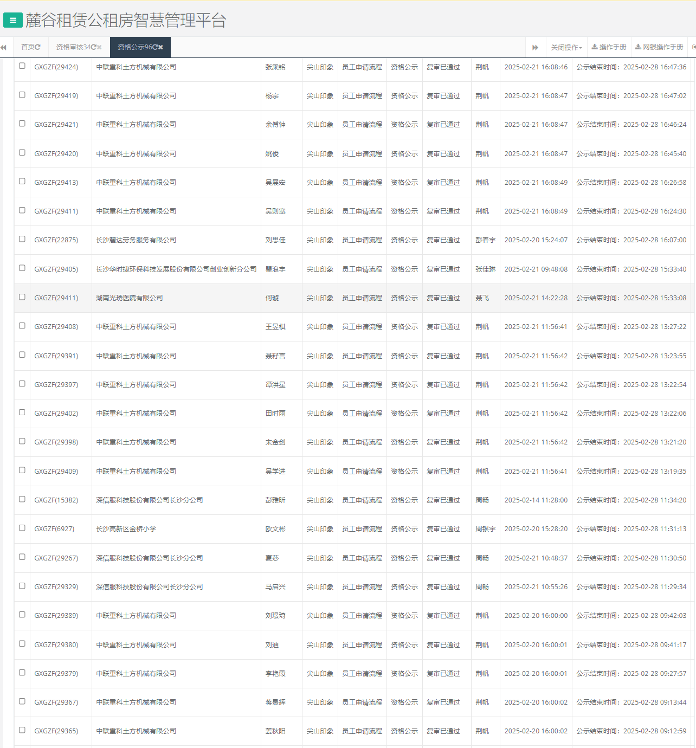This screenshot has width=696, height=748.
Task: Switch to the 资格审核34 tab
Action: coord(73,47)
